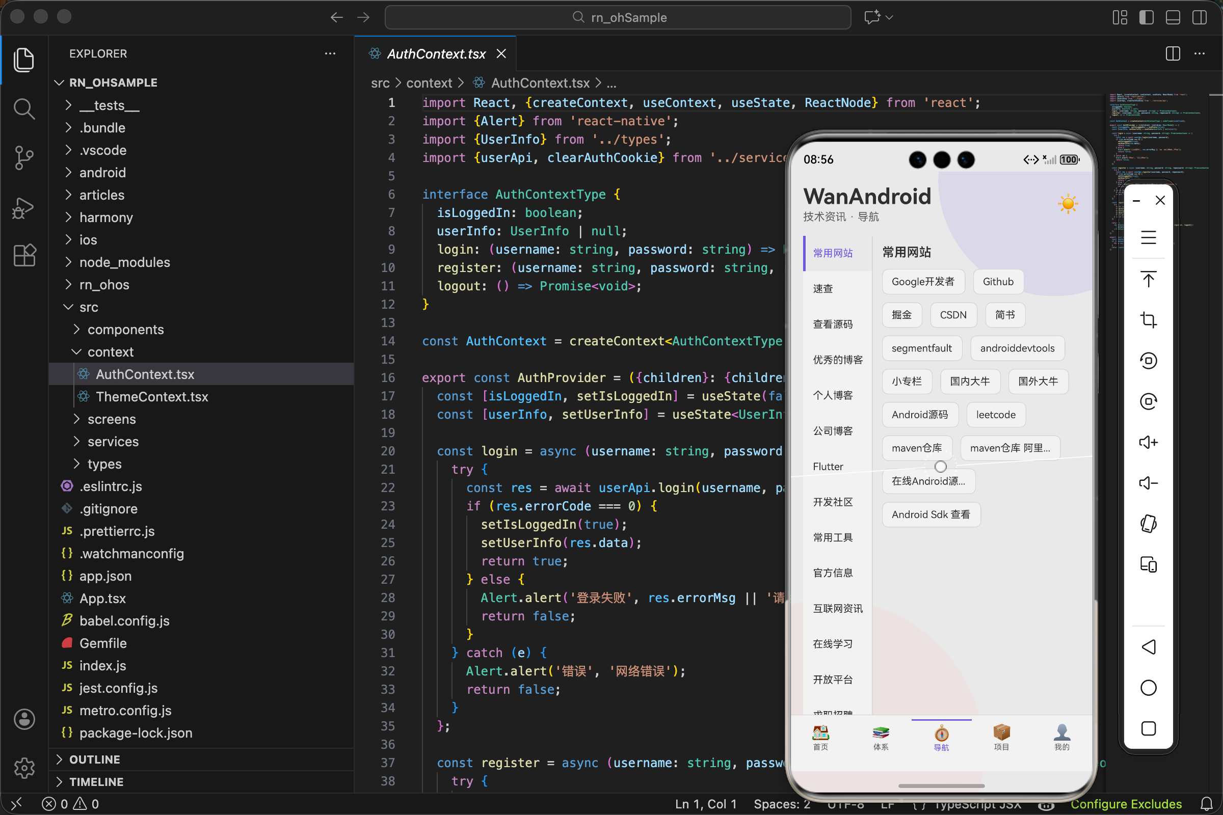Screen dimensions: 1223x815
Task: Open editor More Actions ellipsis
Action: pyautogui.click(x=1200, y=53)
